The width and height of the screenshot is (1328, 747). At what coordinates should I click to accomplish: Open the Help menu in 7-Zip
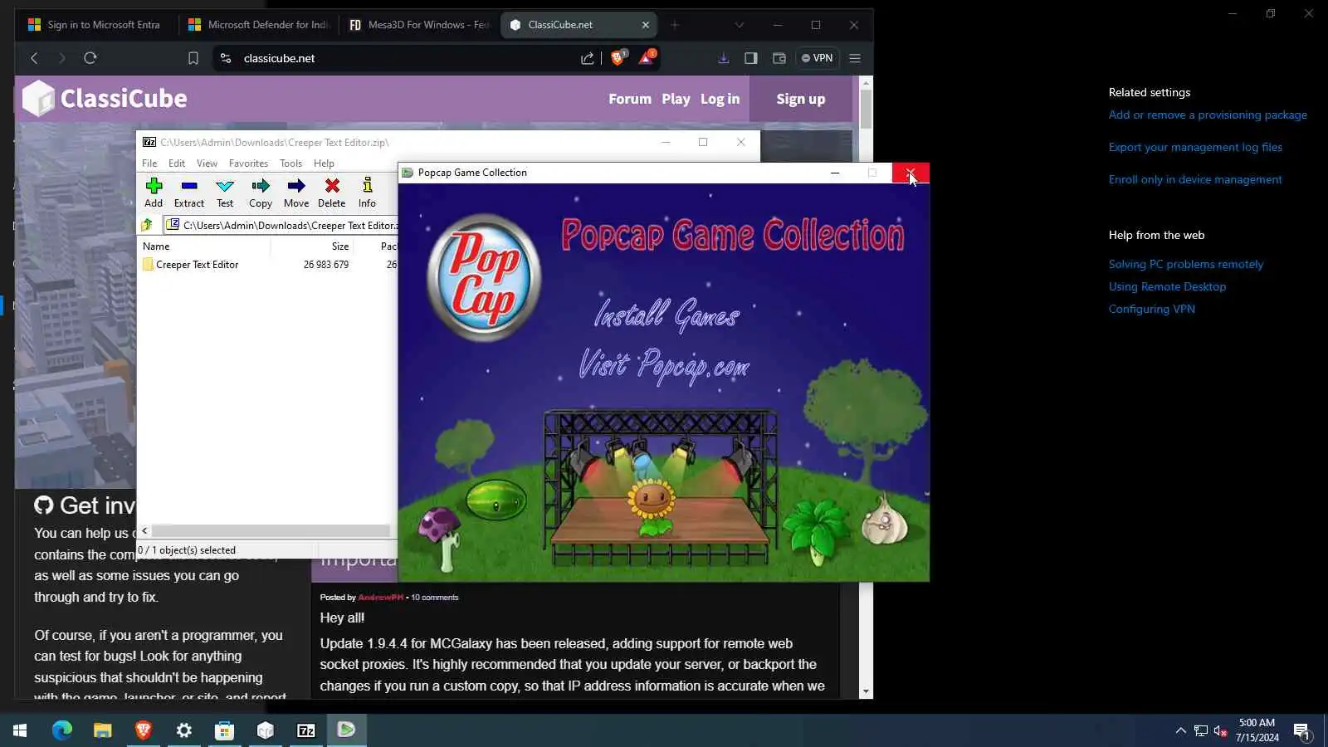point(324,164)
